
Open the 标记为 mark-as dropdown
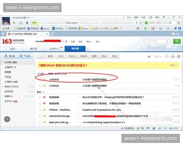tap(73, 56)
